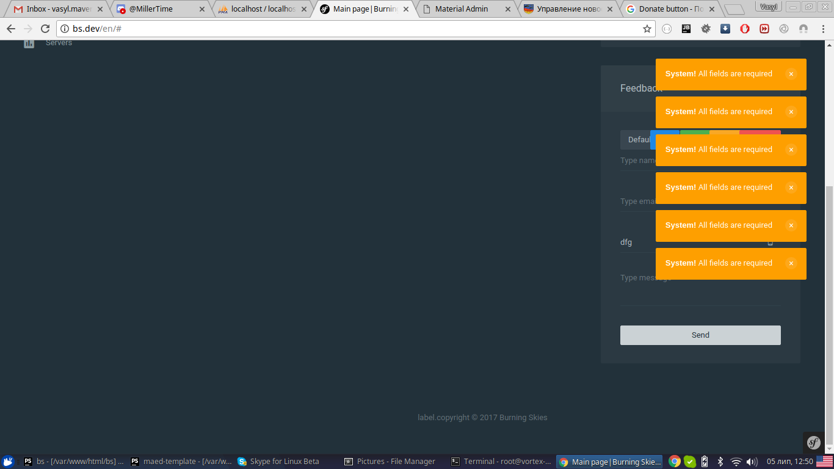Select the green color button
The width and height of the screenshot is (834, 469).
(695, 132)
